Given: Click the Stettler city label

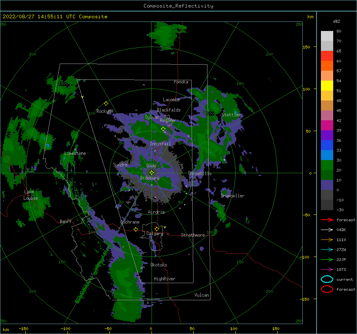Looking at the screenshot, I should coord(231,115).
